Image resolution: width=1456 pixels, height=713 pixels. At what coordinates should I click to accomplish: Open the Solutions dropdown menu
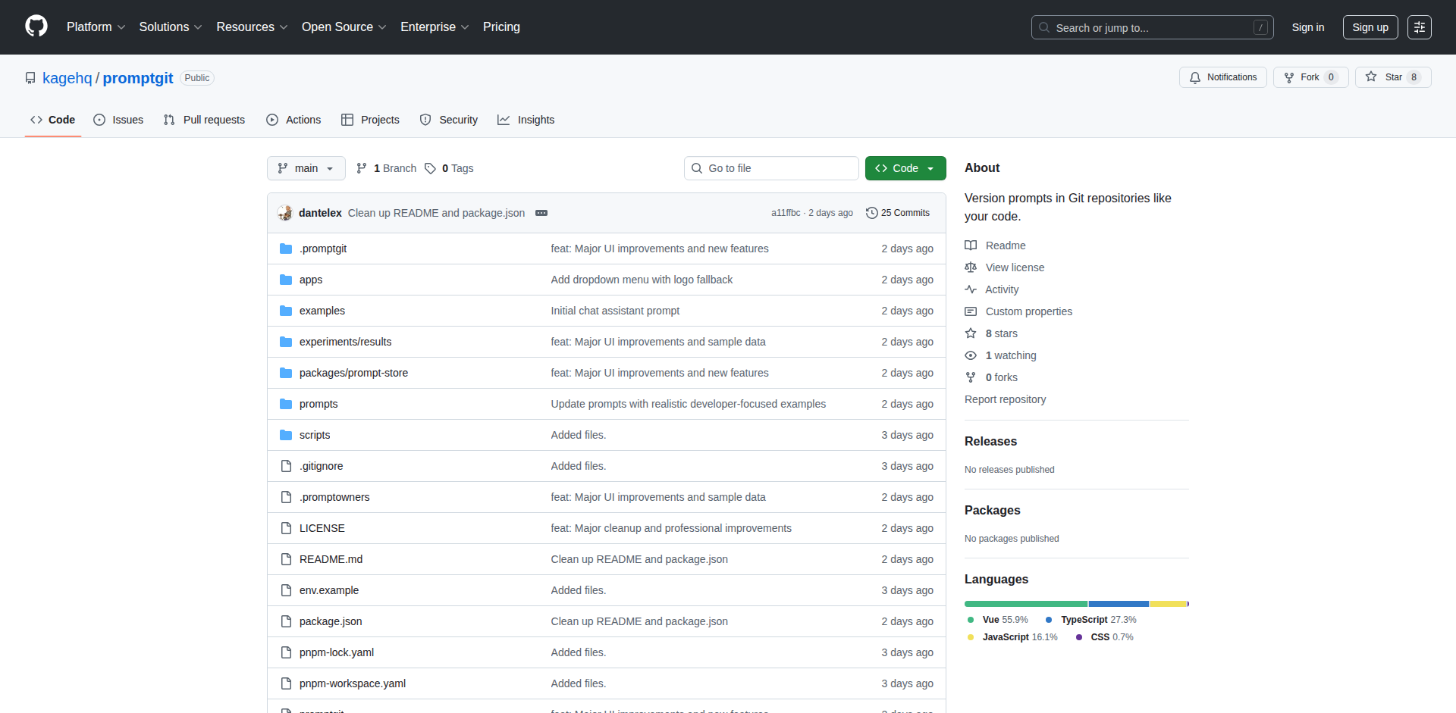(x=171, y=27)
